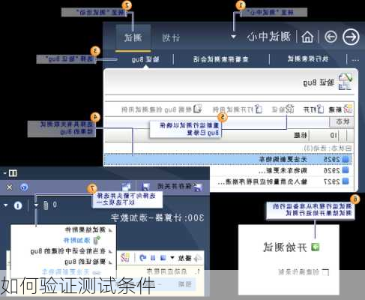This screenshot has height=300, width=365.
Task: Click the reset/redo arrow icon in the steps toolbar
Action: coord(142,257)
